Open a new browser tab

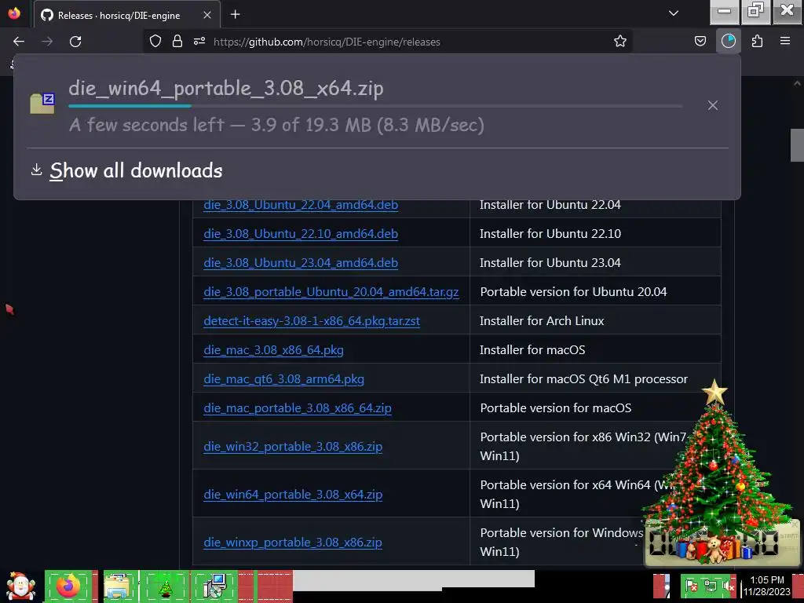pyautogui.click(x=235, y=14)
